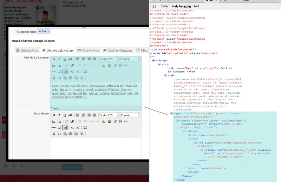Image resolution: width=281 pixels, height=182 pixels.
Task: Switch to the Description tab
Action: [27, 50]
